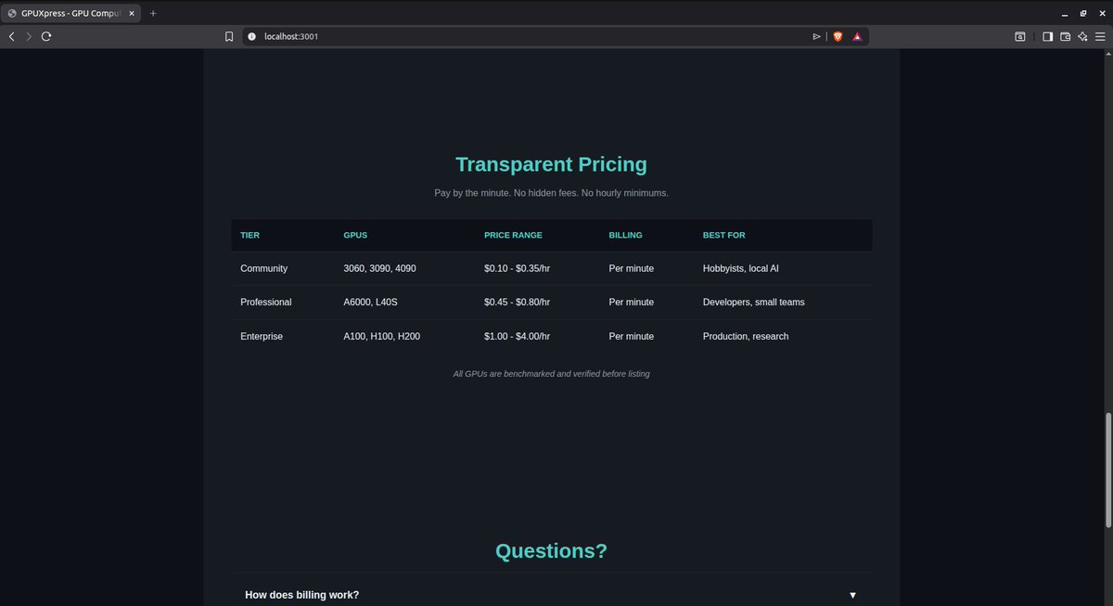Expand the "How does billing work?" question
Screen dimensions: 1113x606
[x=551, y=595]
